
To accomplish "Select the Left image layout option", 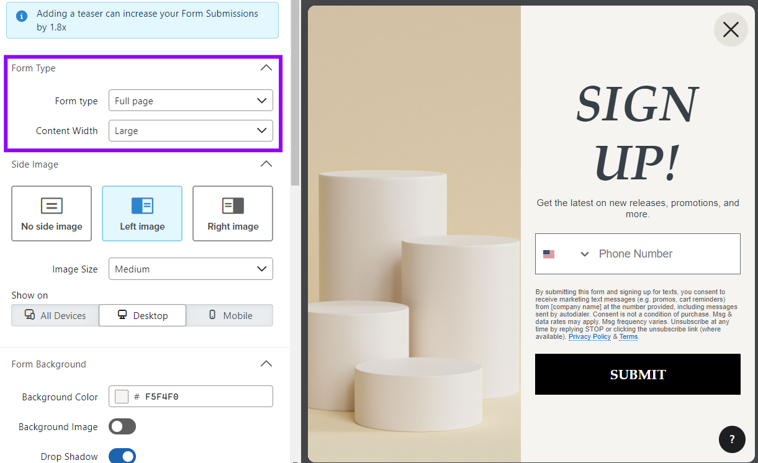I will click(x=142, y=213).
